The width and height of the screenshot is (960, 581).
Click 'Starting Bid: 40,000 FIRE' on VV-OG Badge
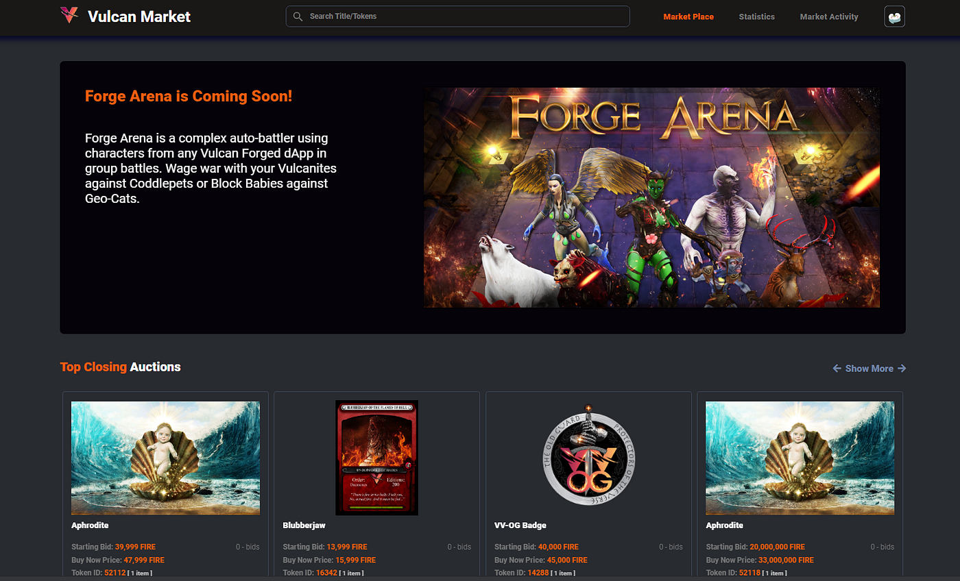point(537,547)
